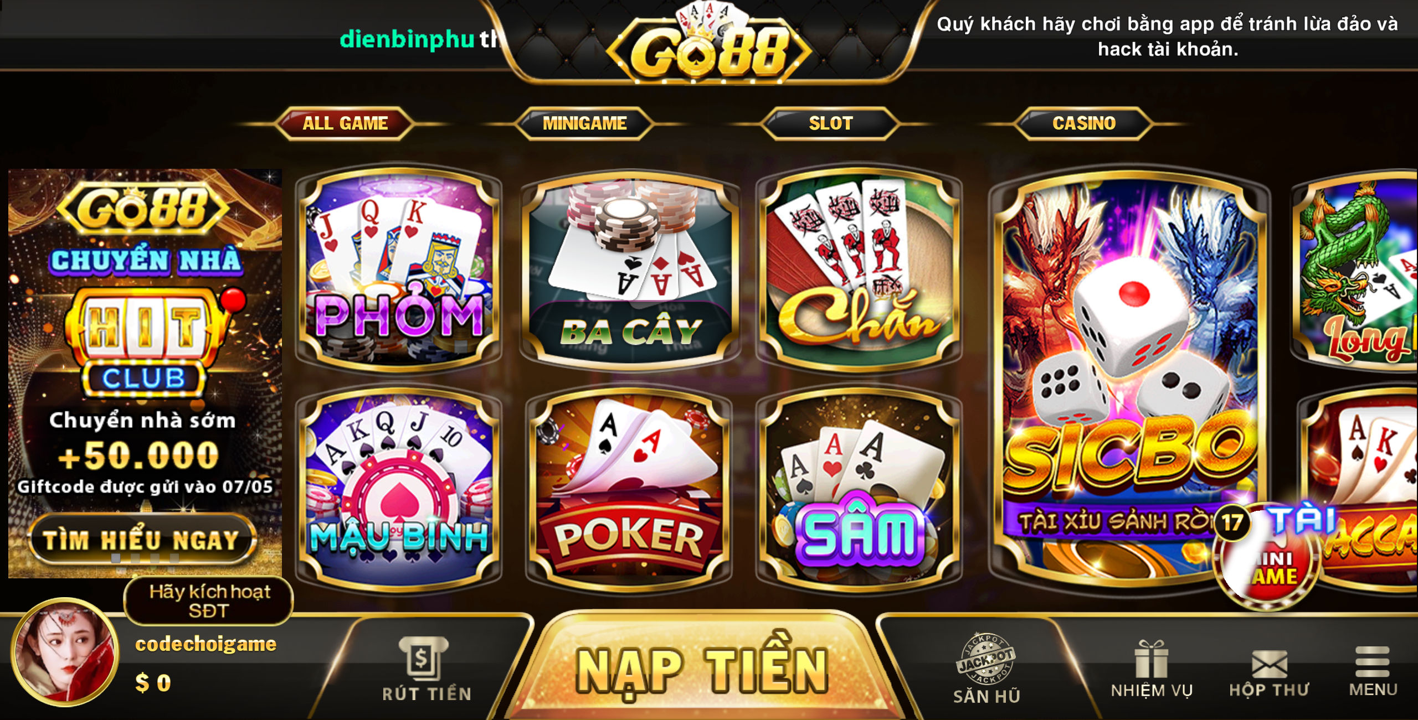This screenshot has width=1418, height=720.
Task: Switch to the Casino tab
Action: pos(1084,123)
